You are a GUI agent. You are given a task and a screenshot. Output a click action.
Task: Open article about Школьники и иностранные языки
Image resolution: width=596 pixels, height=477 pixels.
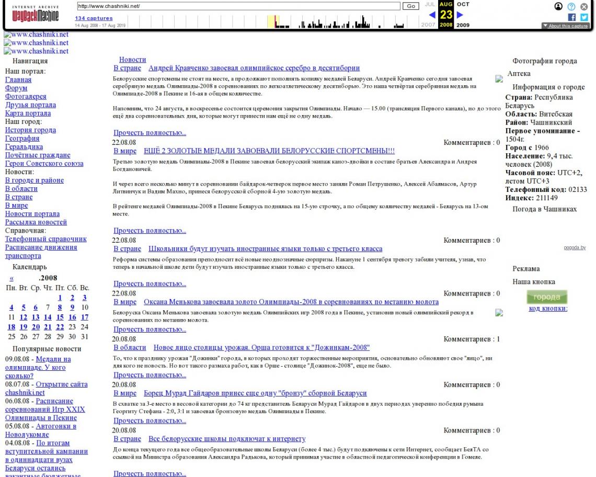tap(265, 249)
